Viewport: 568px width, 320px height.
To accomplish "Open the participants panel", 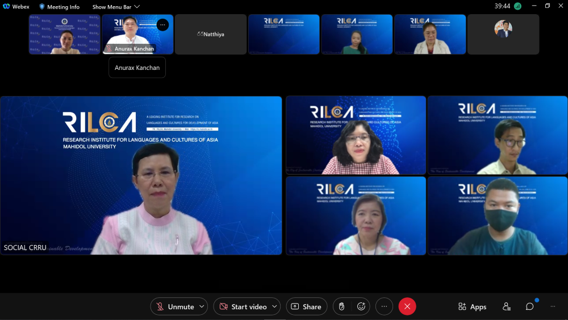I will (506, 306).
